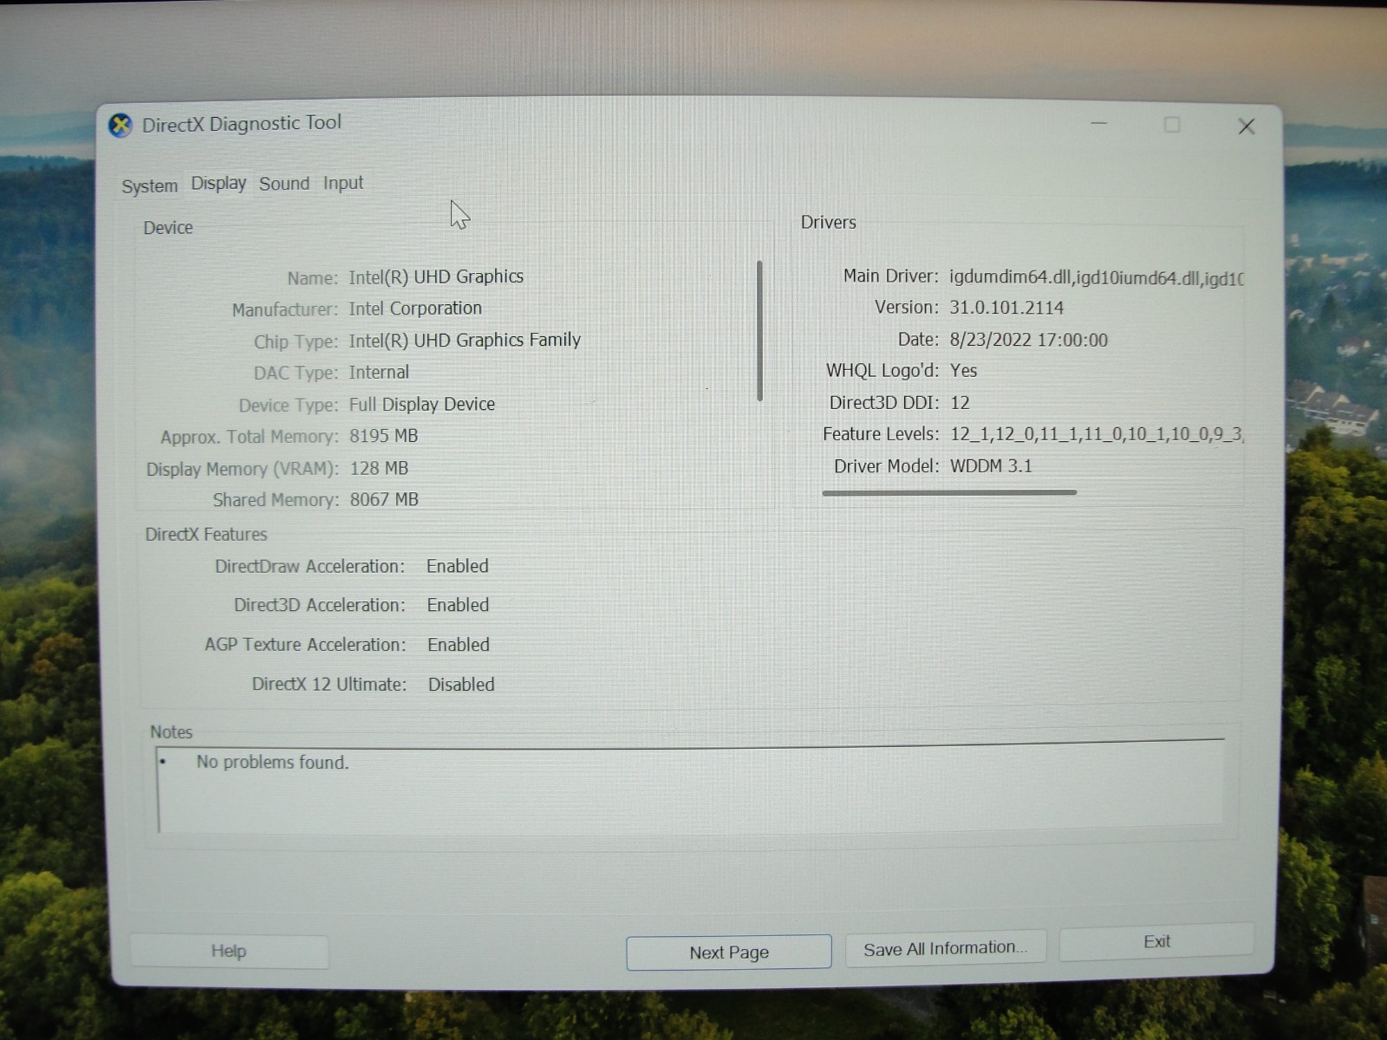The image size is (1387, 1040).
Task: Click Direct3D Acceleration 'Enabled' status
Action: tap(458, 605)
